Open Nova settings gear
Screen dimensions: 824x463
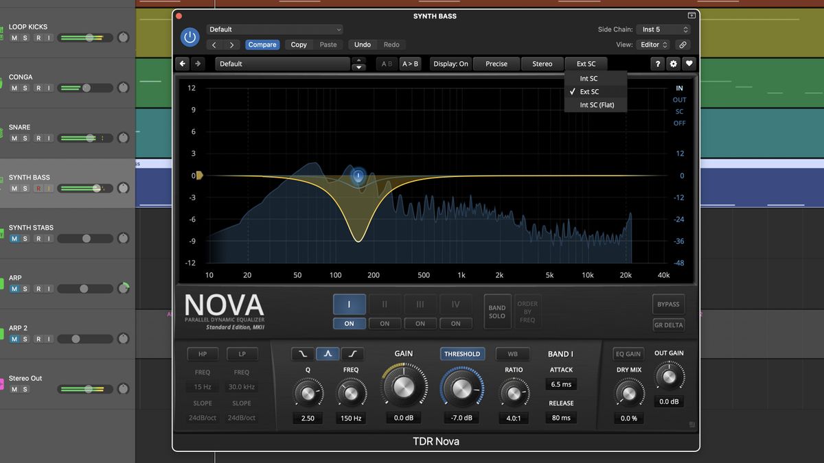click(x=674, y=64)
